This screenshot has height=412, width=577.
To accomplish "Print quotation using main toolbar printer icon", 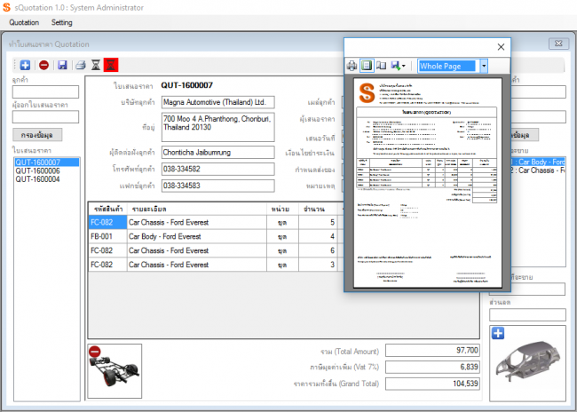I will click(81, 65).
